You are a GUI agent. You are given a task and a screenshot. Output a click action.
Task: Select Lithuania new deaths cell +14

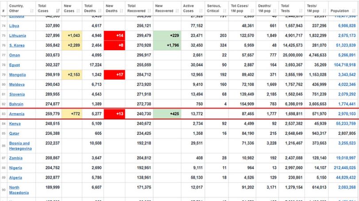click(115, 36)
